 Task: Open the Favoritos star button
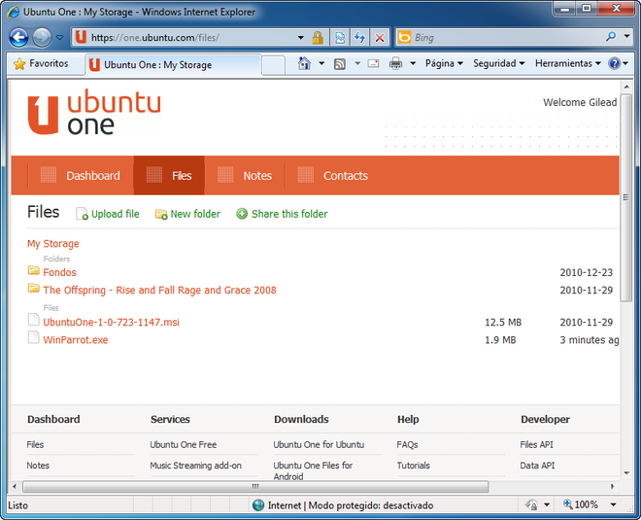click(41, 63)
